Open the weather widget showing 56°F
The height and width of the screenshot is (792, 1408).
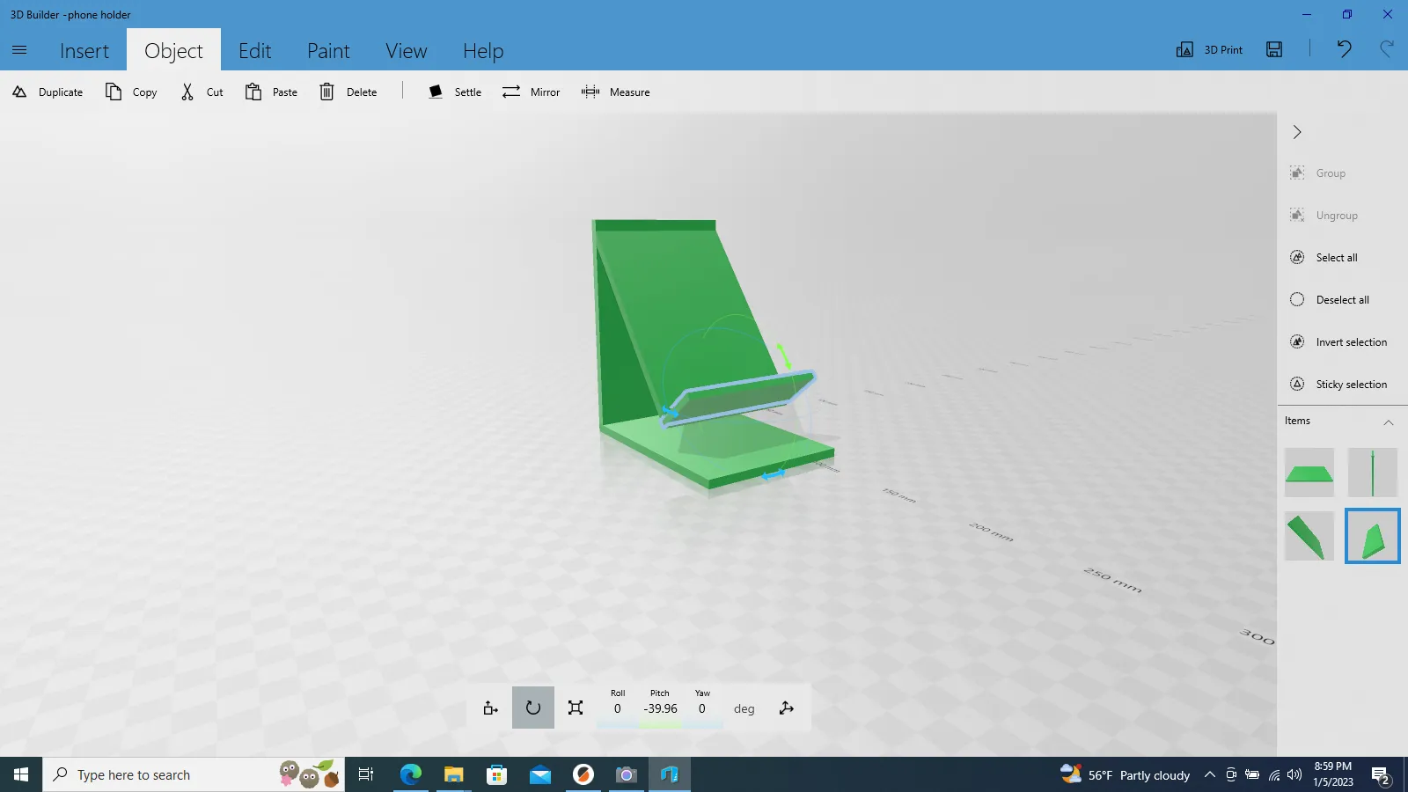point(1126,774)
